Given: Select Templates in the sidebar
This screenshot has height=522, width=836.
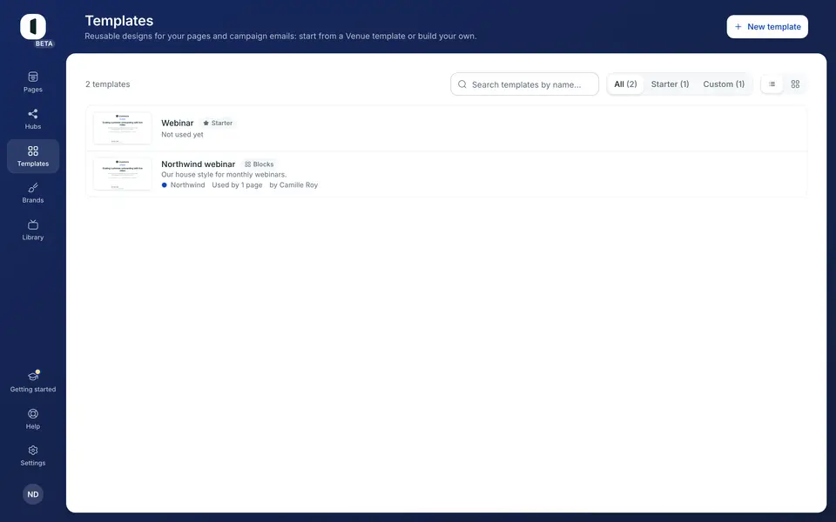Looking at the screenshot, I should click(x=33, y=156).
